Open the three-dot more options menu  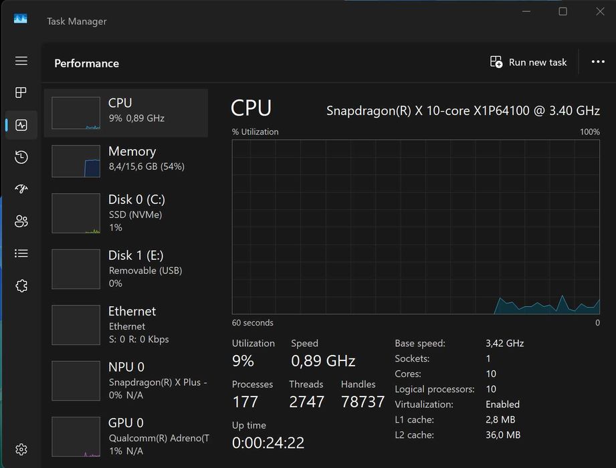[598, 62]
